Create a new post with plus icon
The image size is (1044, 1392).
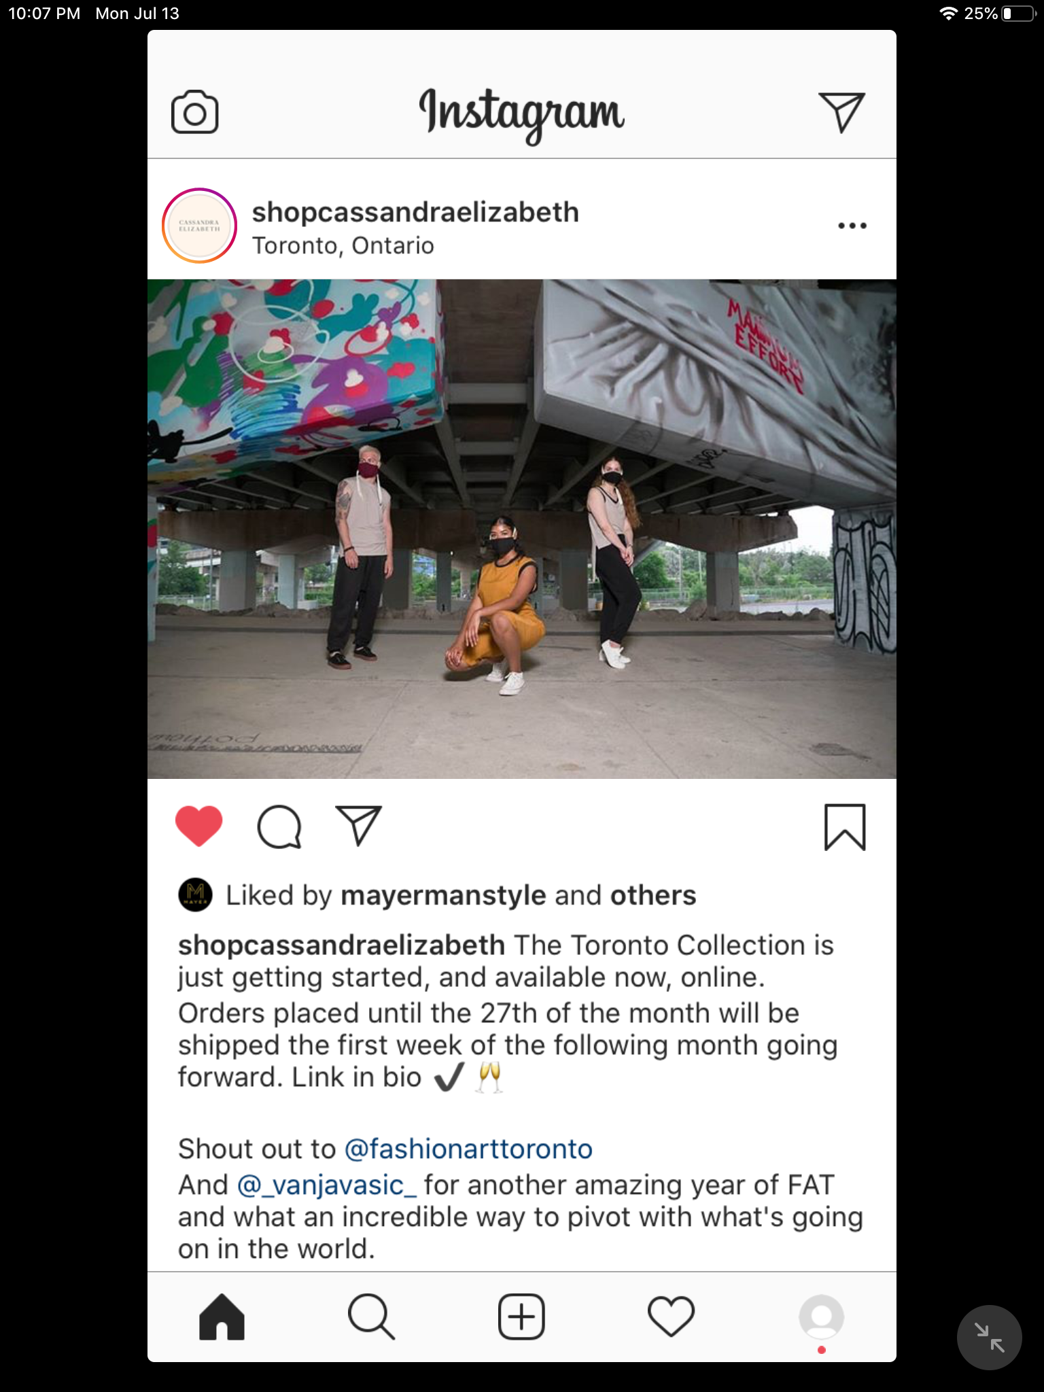point(521,1317)
